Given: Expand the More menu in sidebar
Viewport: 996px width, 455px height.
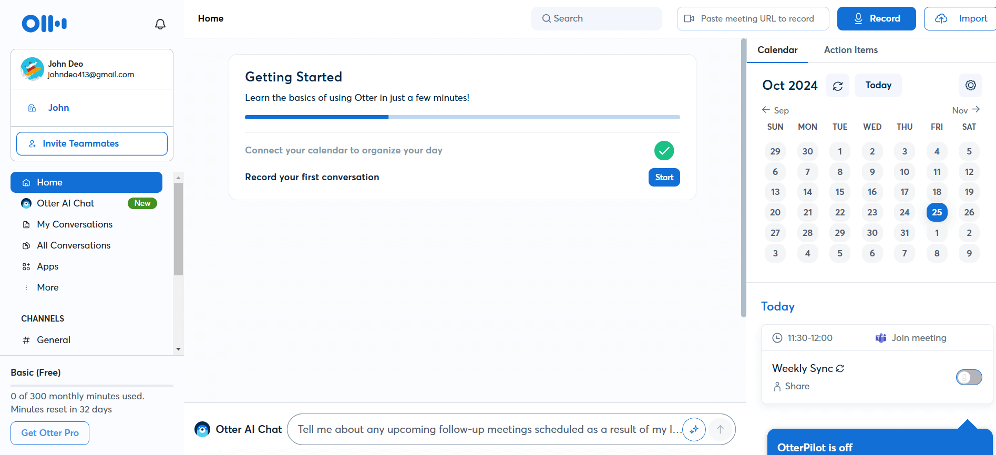Looking at the screenshot, I should pyautogui.click(x=48, y=287).
